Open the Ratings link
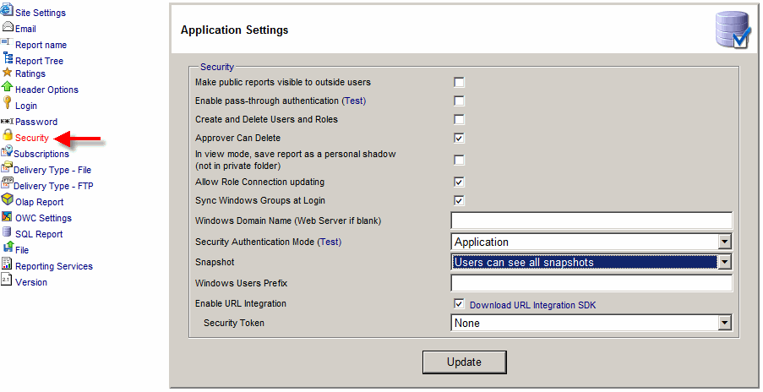 [30, 73]
